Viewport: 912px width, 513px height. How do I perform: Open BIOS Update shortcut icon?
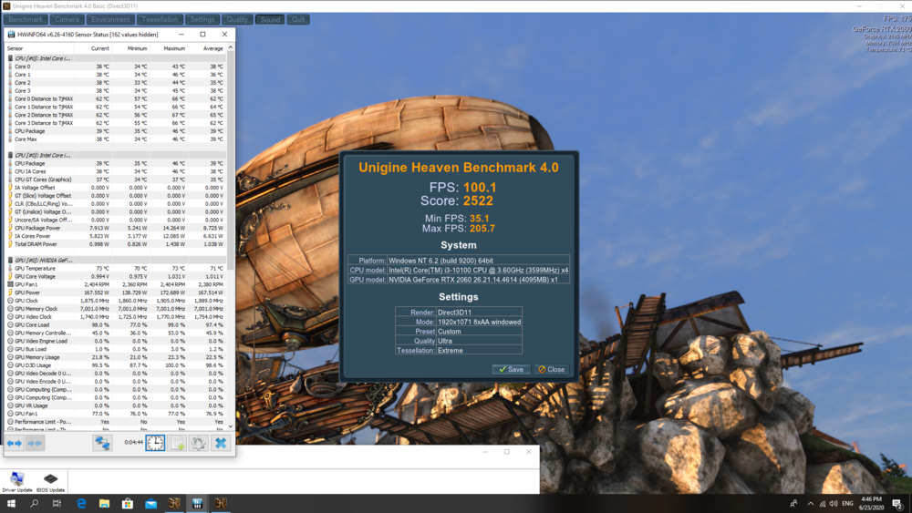click(50, 481)
